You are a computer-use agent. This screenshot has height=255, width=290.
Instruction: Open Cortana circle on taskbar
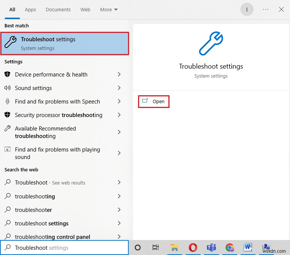(138, 247)
